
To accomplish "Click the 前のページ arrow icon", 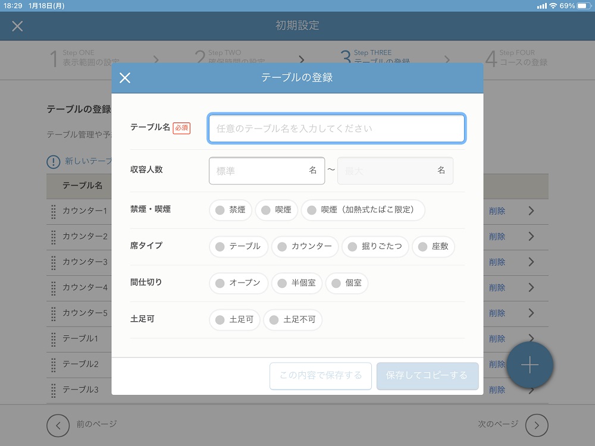I will click(58, 425).
